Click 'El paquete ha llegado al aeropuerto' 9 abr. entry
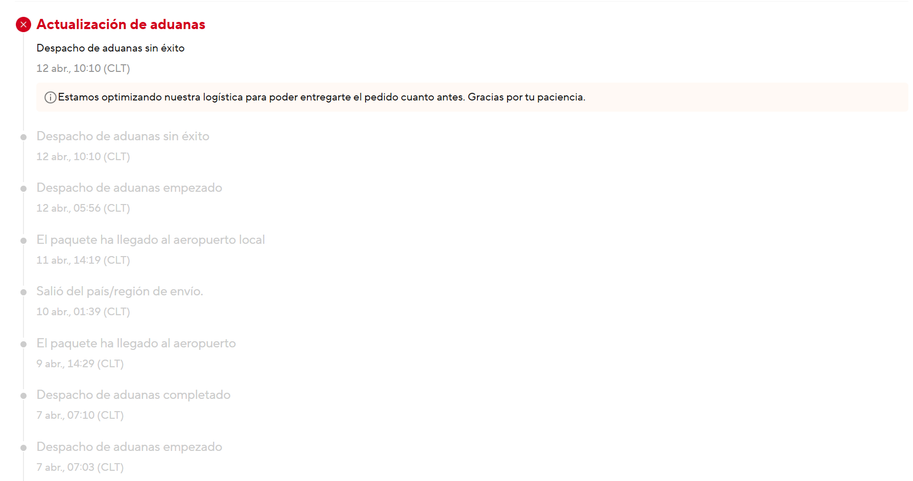Viewport: 913px width, 481px height. (x=136, y=343)
